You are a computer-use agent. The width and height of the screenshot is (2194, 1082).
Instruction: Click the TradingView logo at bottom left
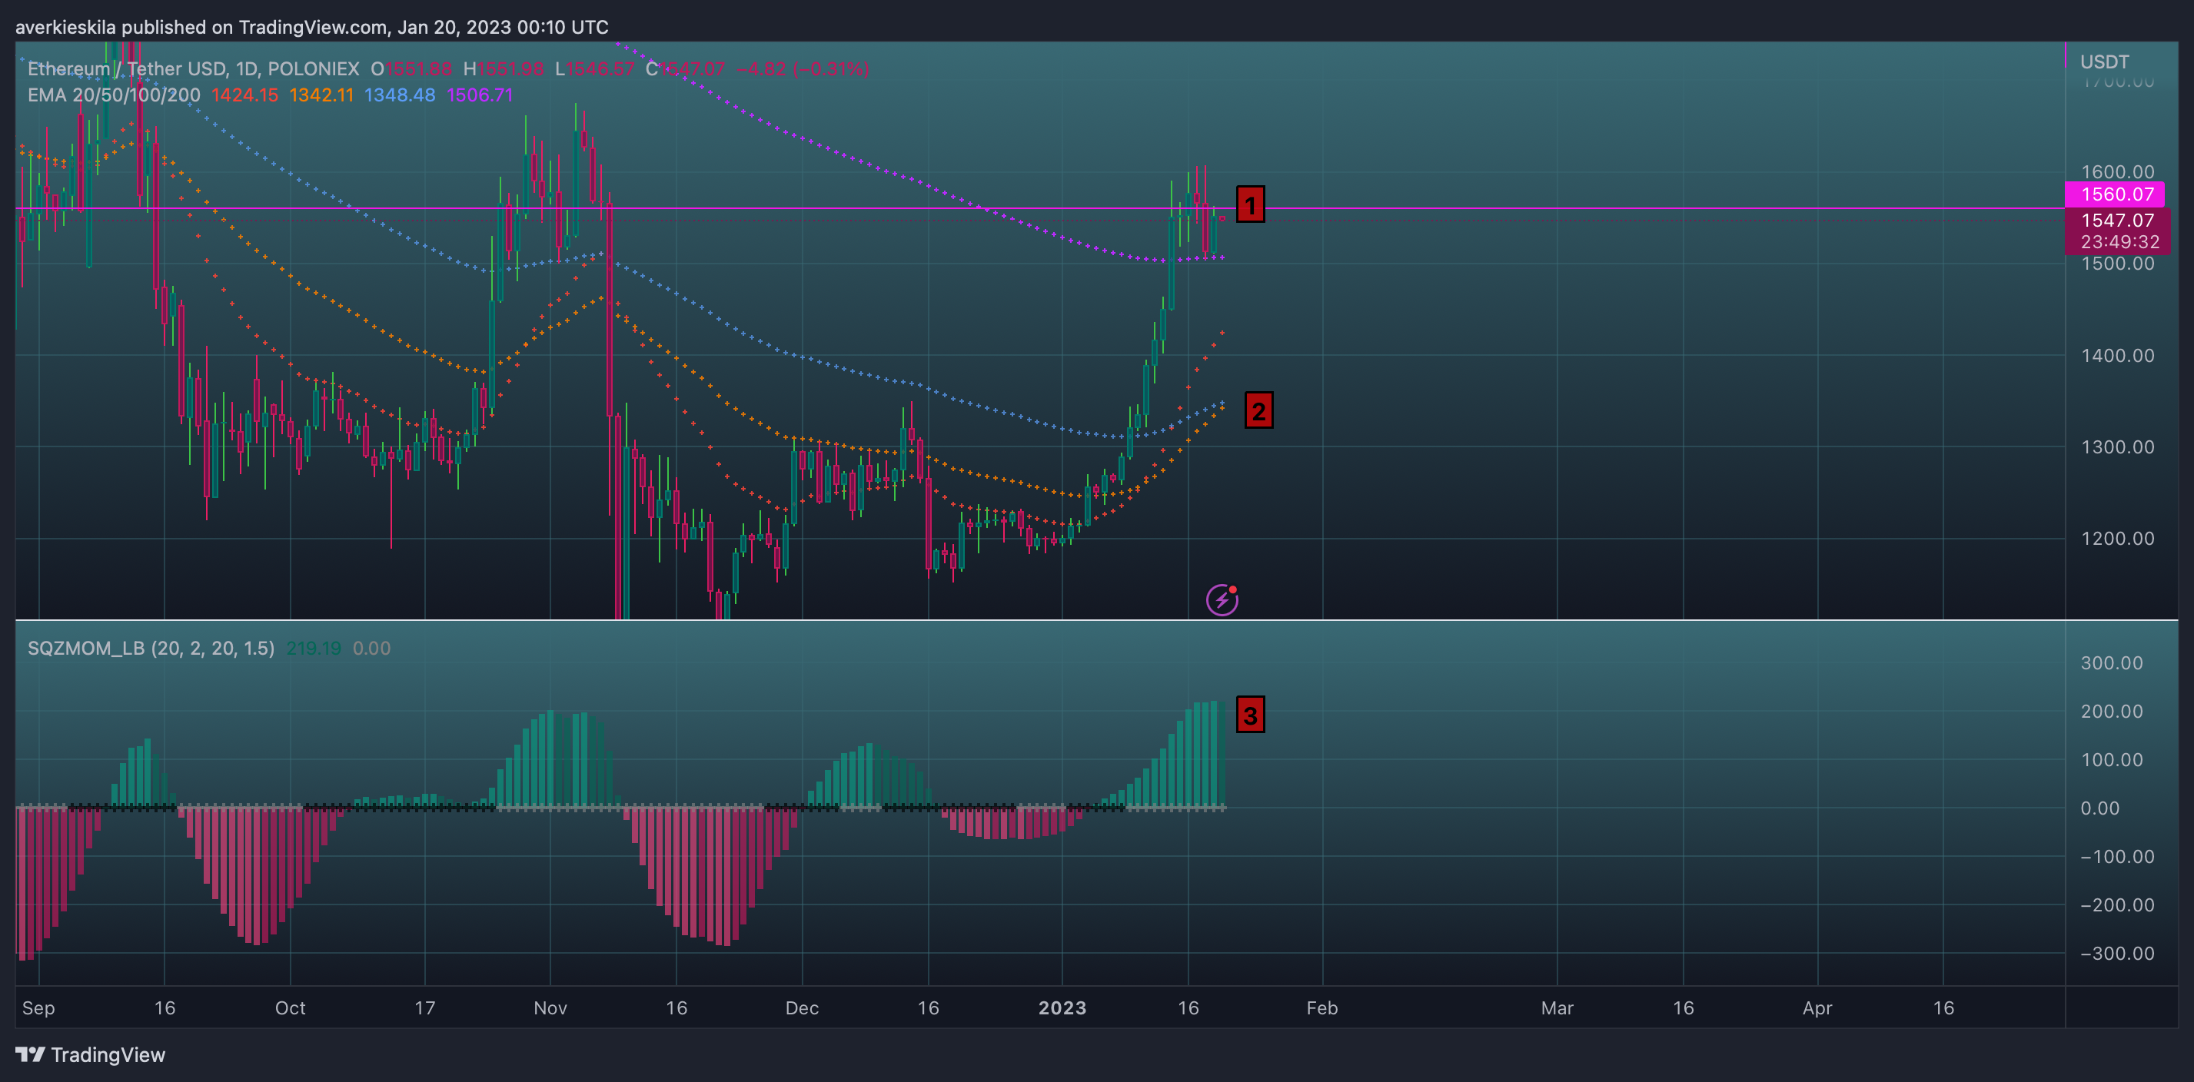point(90,1055)
